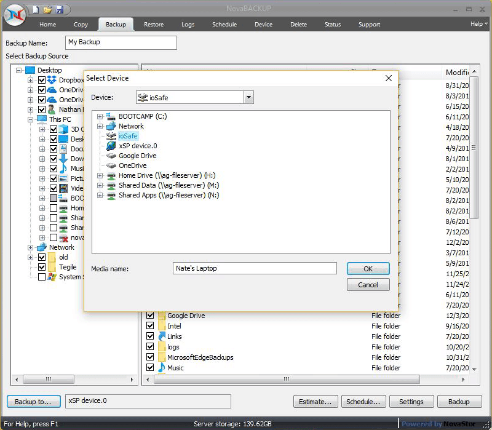Expand BOOTCAMP (C:) in device tree
This screenshot has height=430, width=492.
click(x=100, y=116)
